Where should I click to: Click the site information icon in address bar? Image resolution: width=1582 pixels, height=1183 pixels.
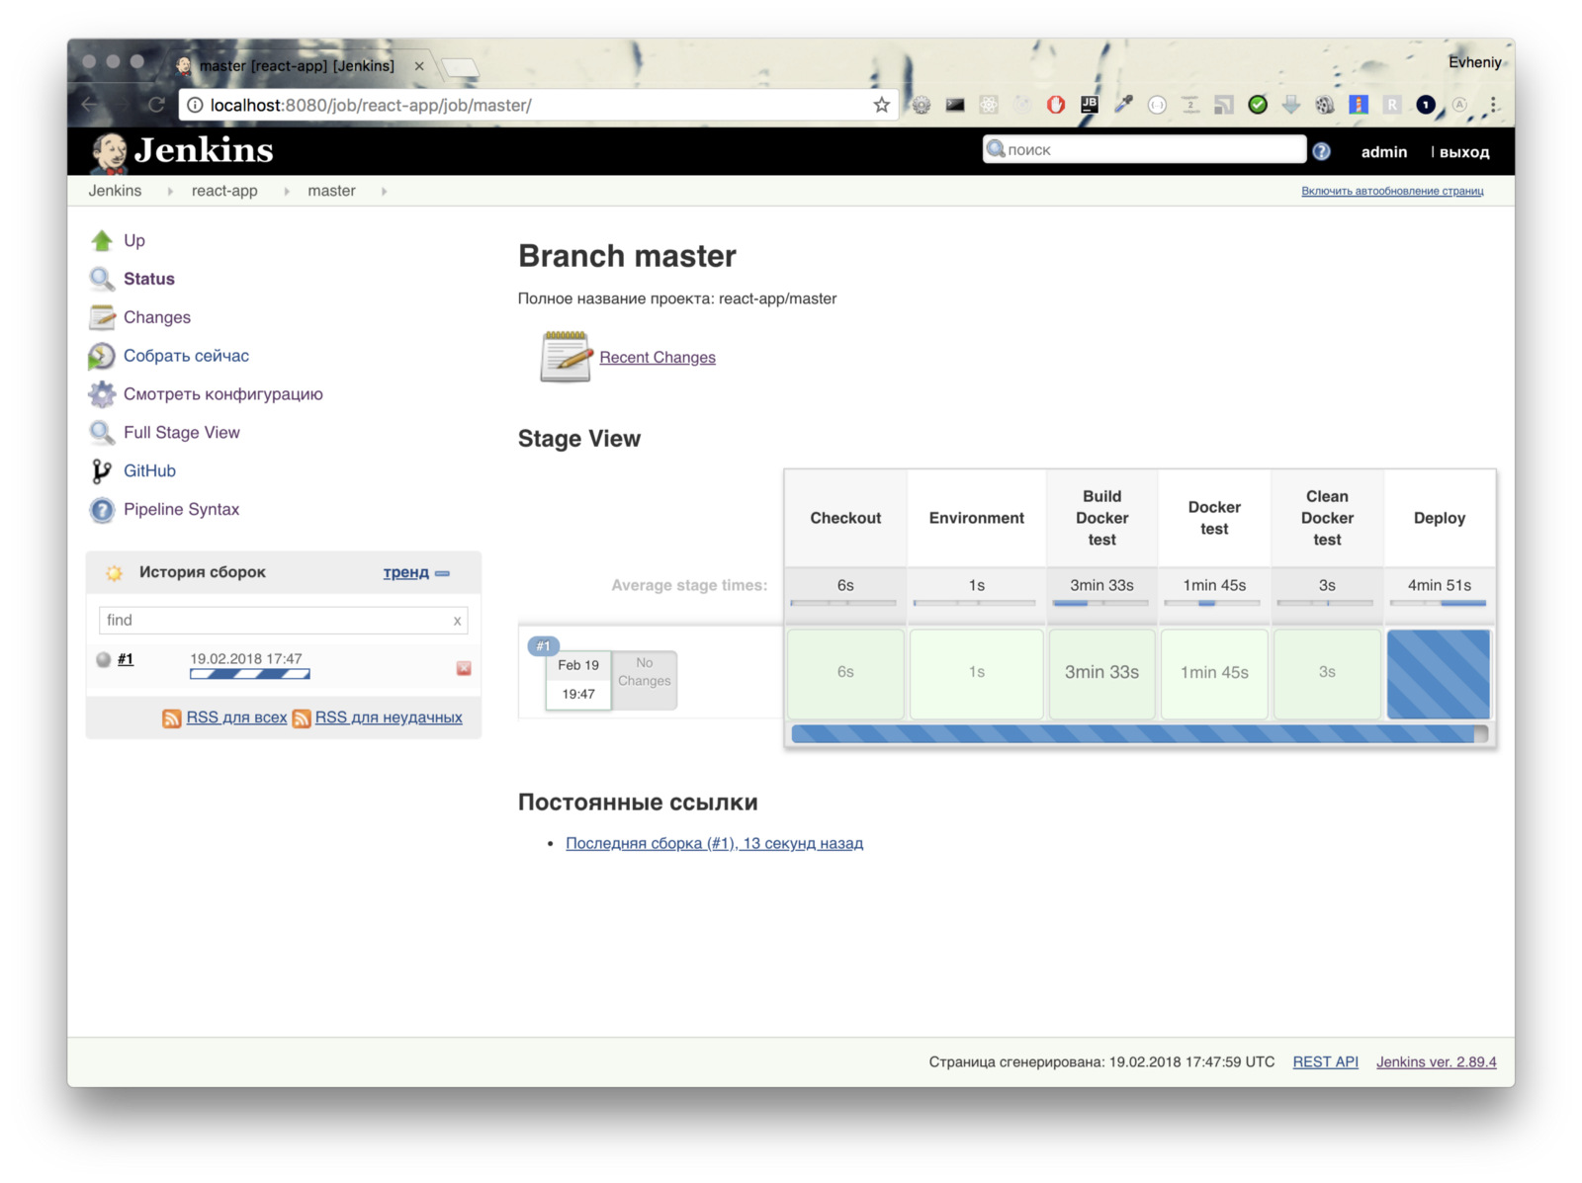click(195, 105)
